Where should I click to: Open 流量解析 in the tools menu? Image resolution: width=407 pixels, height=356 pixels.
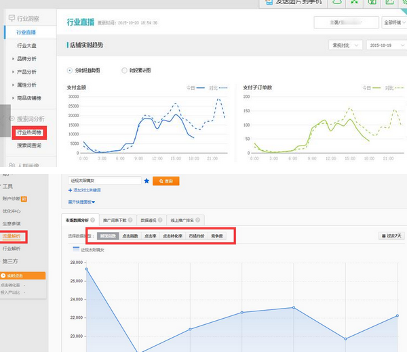(12, 236)
